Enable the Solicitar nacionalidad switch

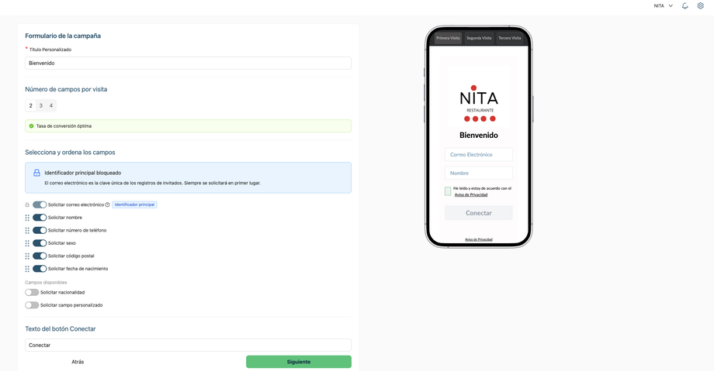pos(32,292)
